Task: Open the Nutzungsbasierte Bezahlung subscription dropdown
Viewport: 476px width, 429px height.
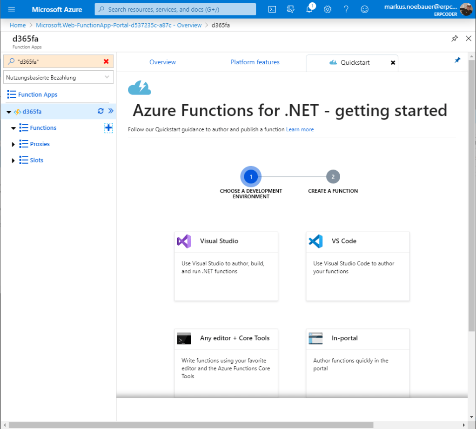Action: 58,77
